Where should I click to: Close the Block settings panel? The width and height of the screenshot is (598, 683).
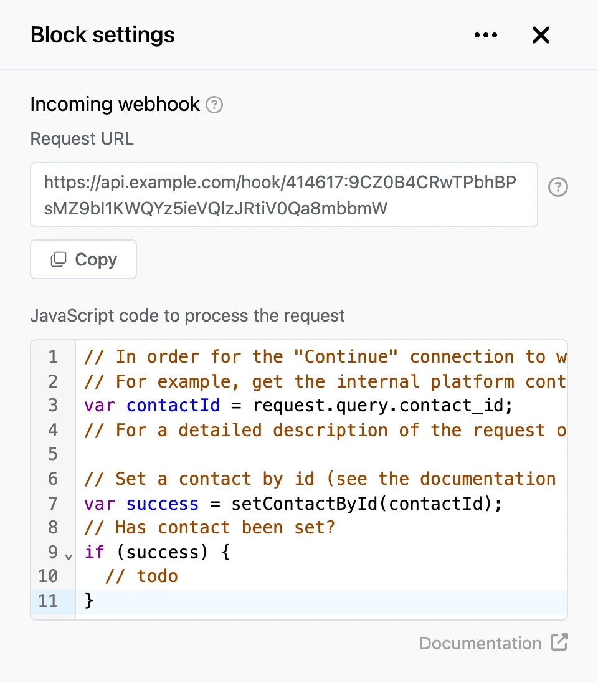coord(541,35)
